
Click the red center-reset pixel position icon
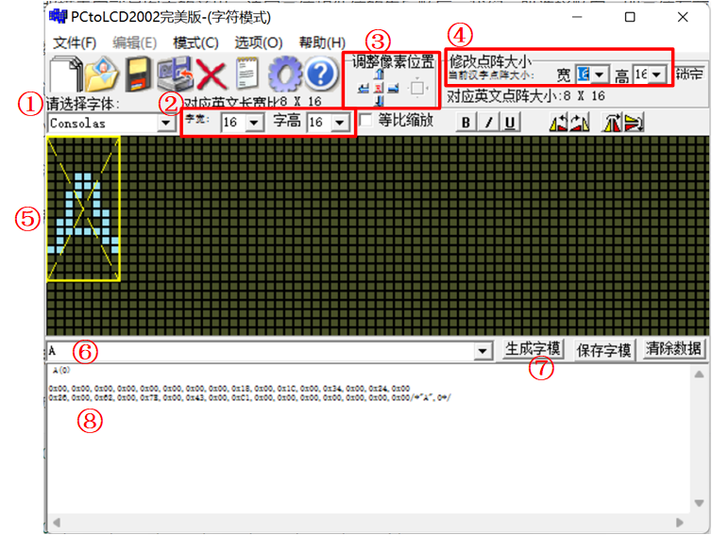pos(379,88)
